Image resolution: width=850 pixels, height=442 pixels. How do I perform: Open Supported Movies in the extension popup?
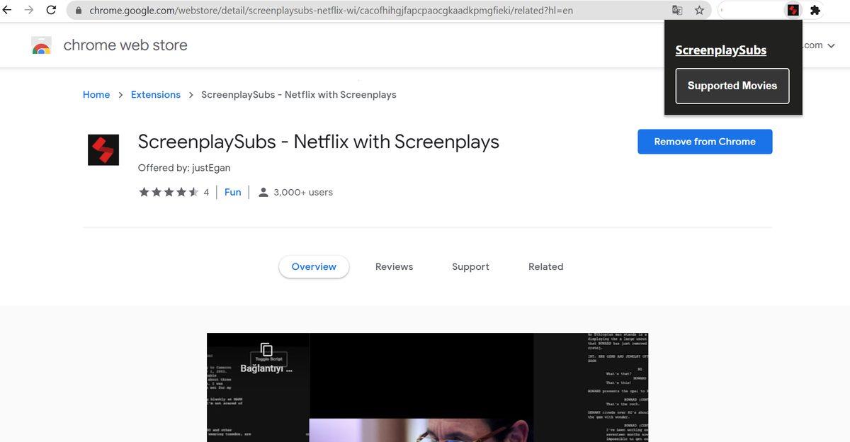click(732, 85)
